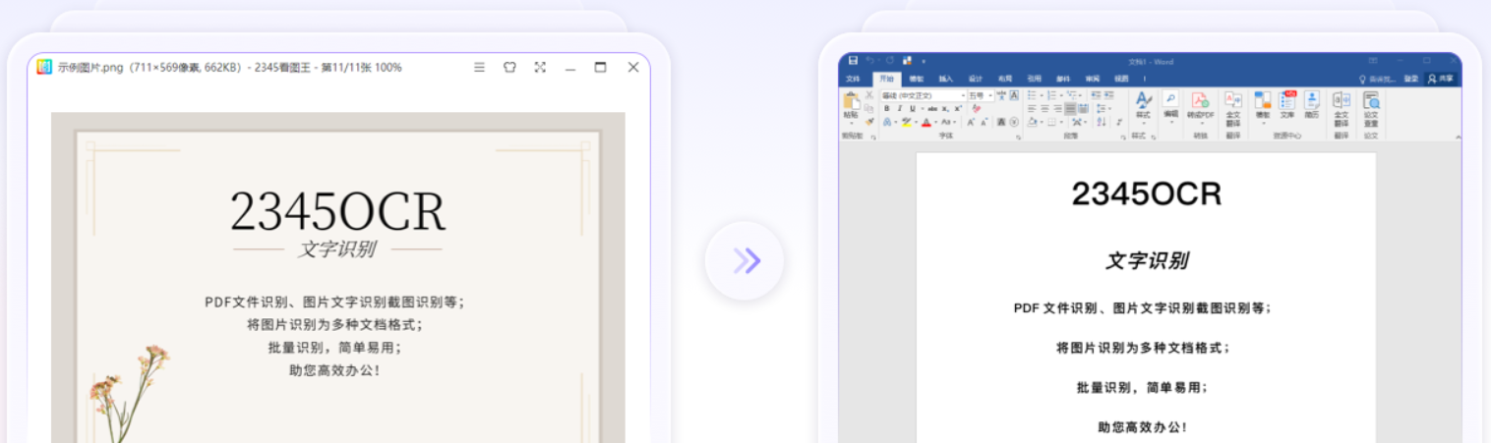Apply the yellow text highlight color
The height and width of the screenshot is (443, 1491).
(909, 122)
